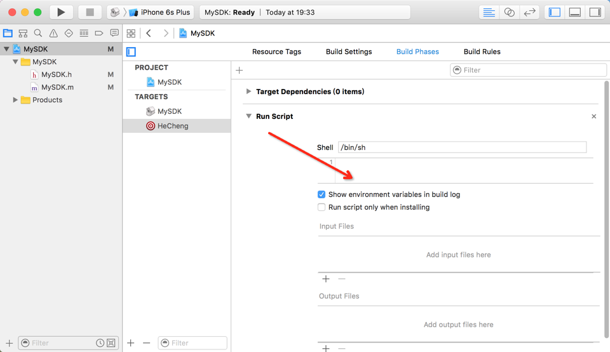
Task: Open the Debug navigator
Action: pyautogui.click(x=84, y=33)
